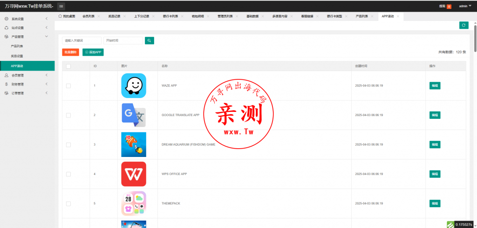Close the 上下分记录 tab
The width and height of the screenshot is (477, 228).
(x=153, y=16)
